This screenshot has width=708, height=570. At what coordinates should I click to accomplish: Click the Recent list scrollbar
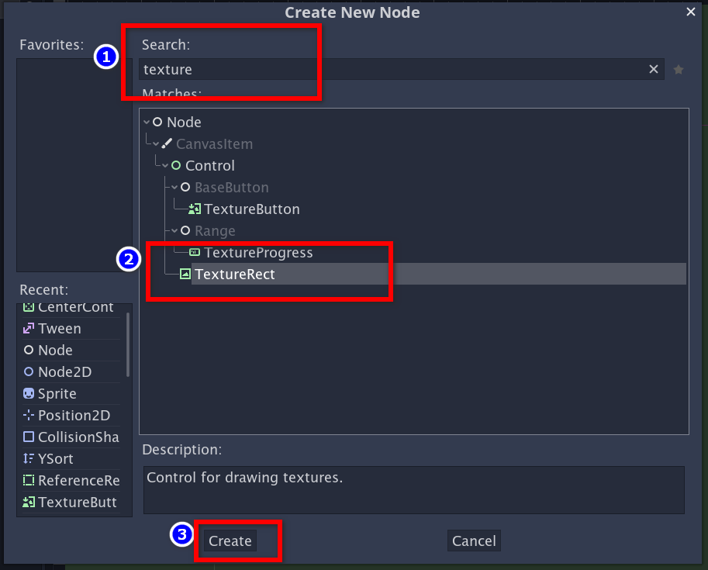[x=128, y=344]
